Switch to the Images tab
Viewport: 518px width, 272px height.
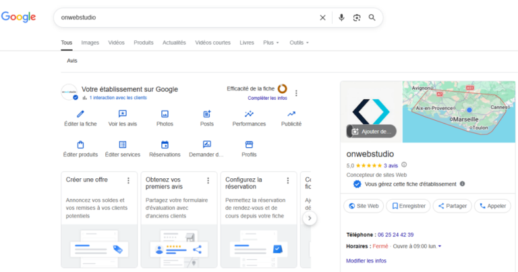pyautogui.click(x=90, y=43)
